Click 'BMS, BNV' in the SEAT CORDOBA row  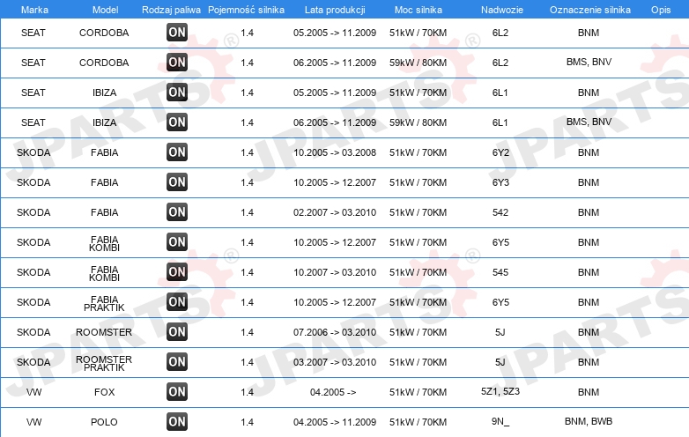(589, 62)
